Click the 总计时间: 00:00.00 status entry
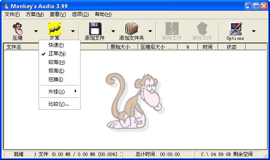270x160 pixels. [158, 154]
